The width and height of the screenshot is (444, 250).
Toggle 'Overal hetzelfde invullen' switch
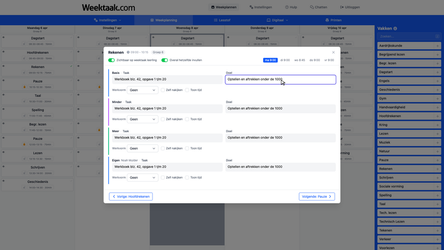tap(164, 60)
